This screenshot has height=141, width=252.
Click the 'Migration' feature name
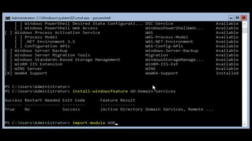tap(157, 55)
